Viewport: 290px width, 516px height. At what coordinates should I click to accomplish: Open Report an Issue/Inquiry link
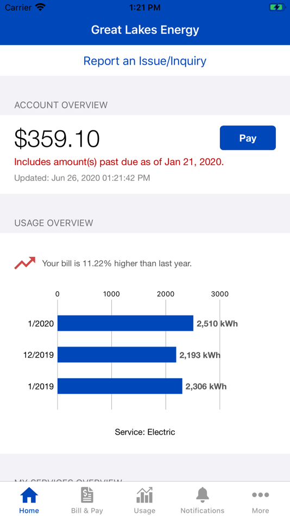pos(145,61)
